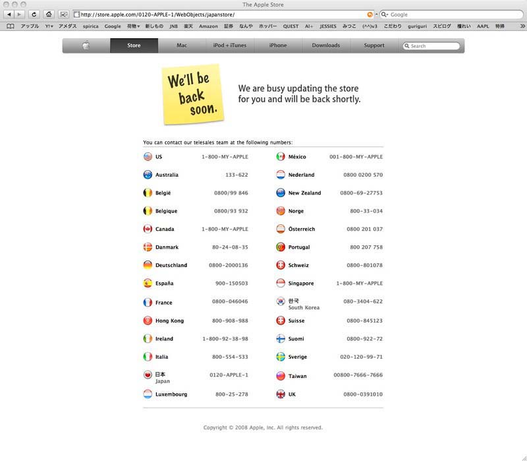Click the España flag icon
This screenshot has width=527, height=461.
[148, 284]
